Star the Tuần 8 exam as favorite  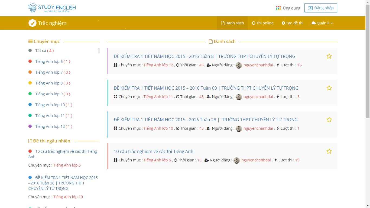(x=329, y=56)
